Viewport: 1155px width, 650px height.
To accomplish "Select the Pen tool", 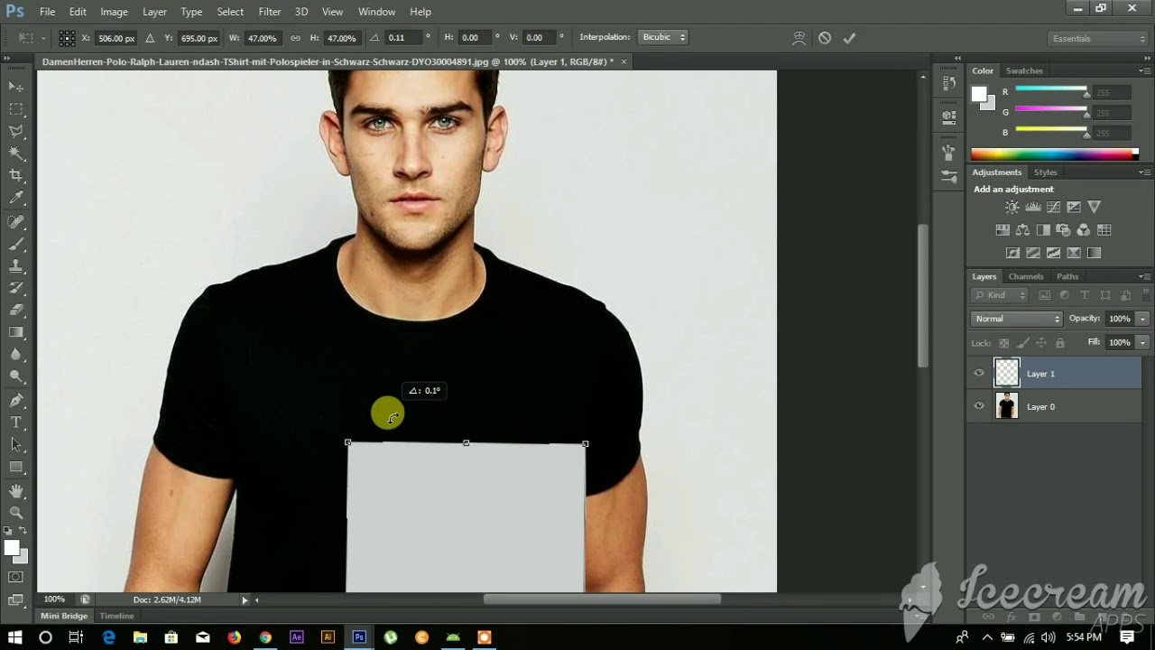I will pos(16,400).
